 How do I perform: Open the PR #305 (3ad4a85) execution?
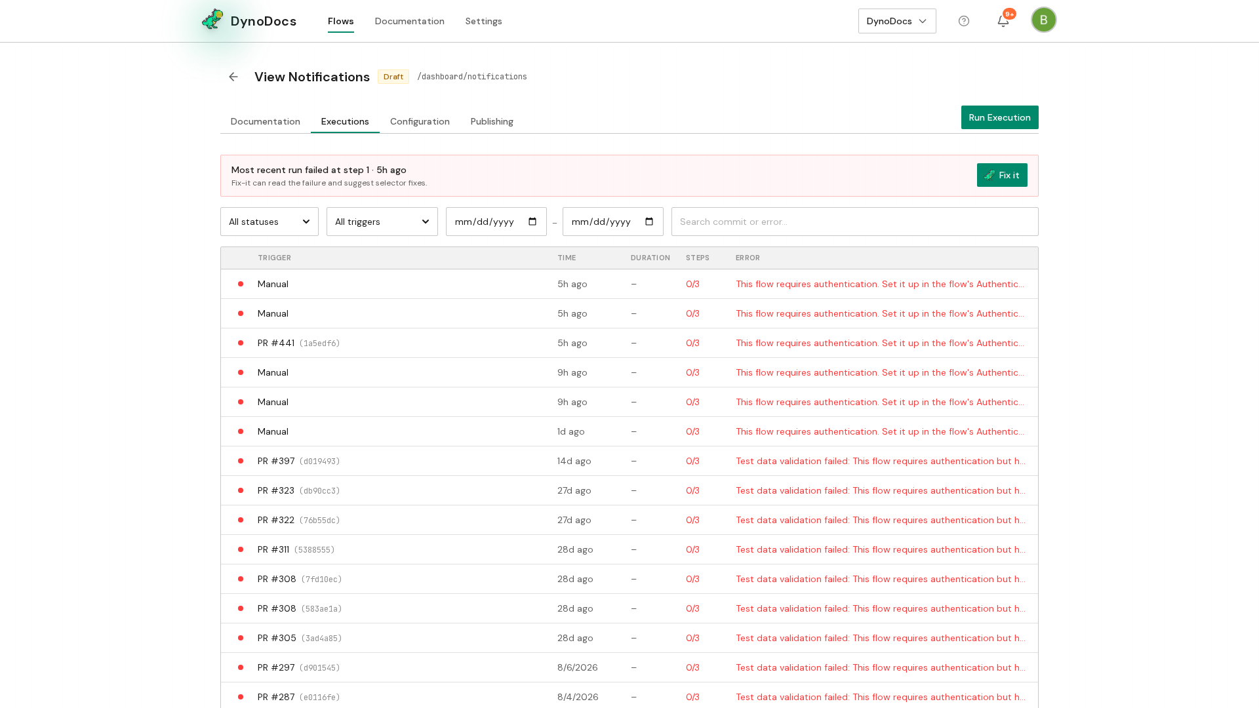click(629, 638)
